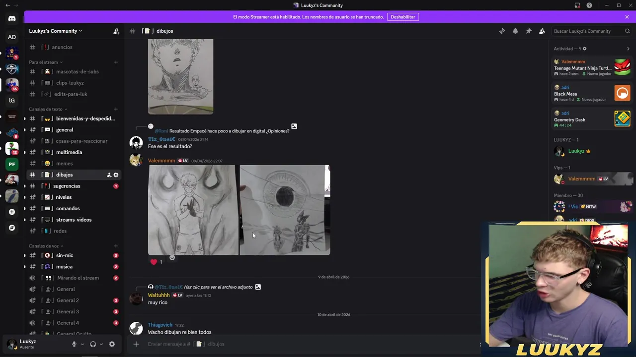Open the Teenage Mutant Ninja Turtles activity card
The width and height of the screenshot is (636, 357).
pos(592,67)
